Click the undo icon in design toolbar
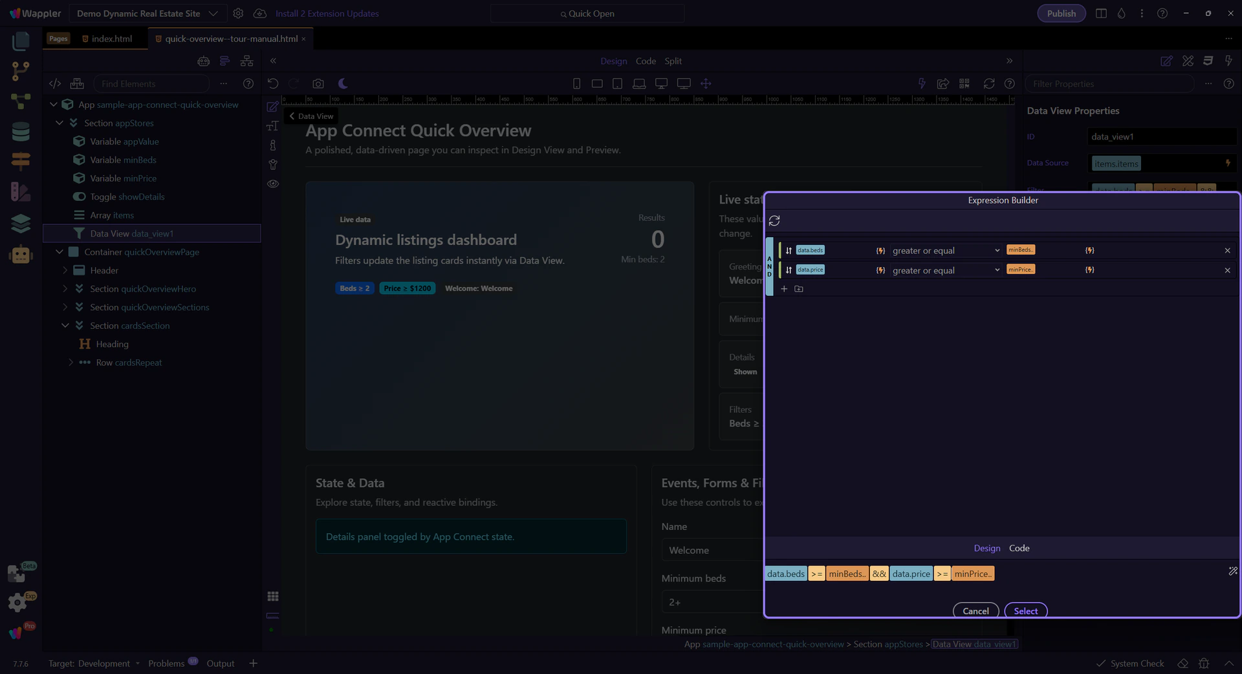 [273, 84]
